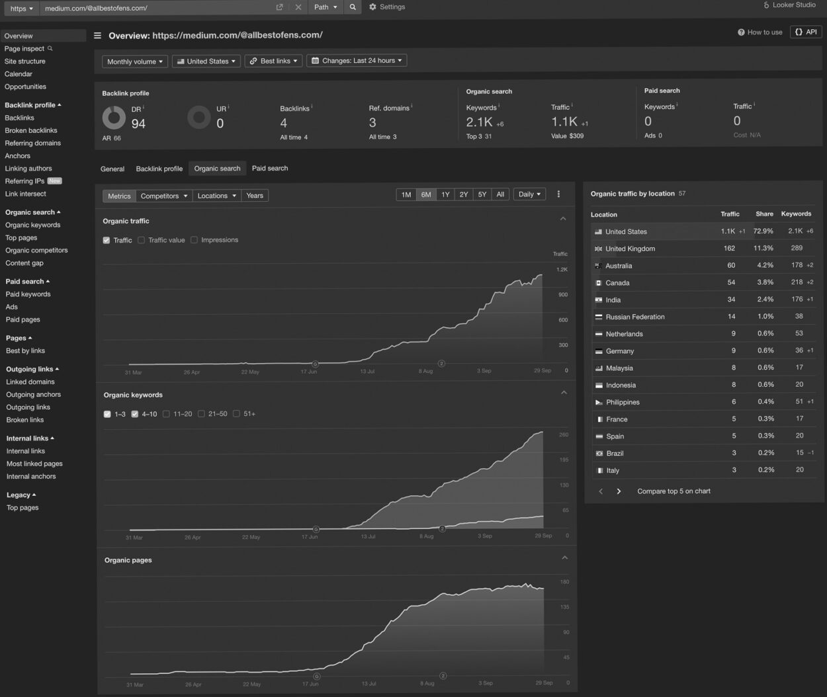Viewport: 827px width, 697px height.
Task: Go to next locations page arrow
Action: tap(619, 491)
